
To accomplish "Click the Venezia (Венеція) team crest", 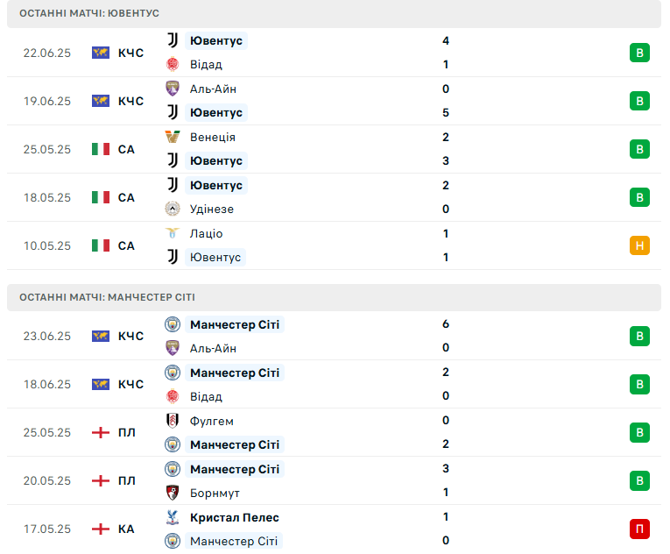I will click(x=173, y=137).
